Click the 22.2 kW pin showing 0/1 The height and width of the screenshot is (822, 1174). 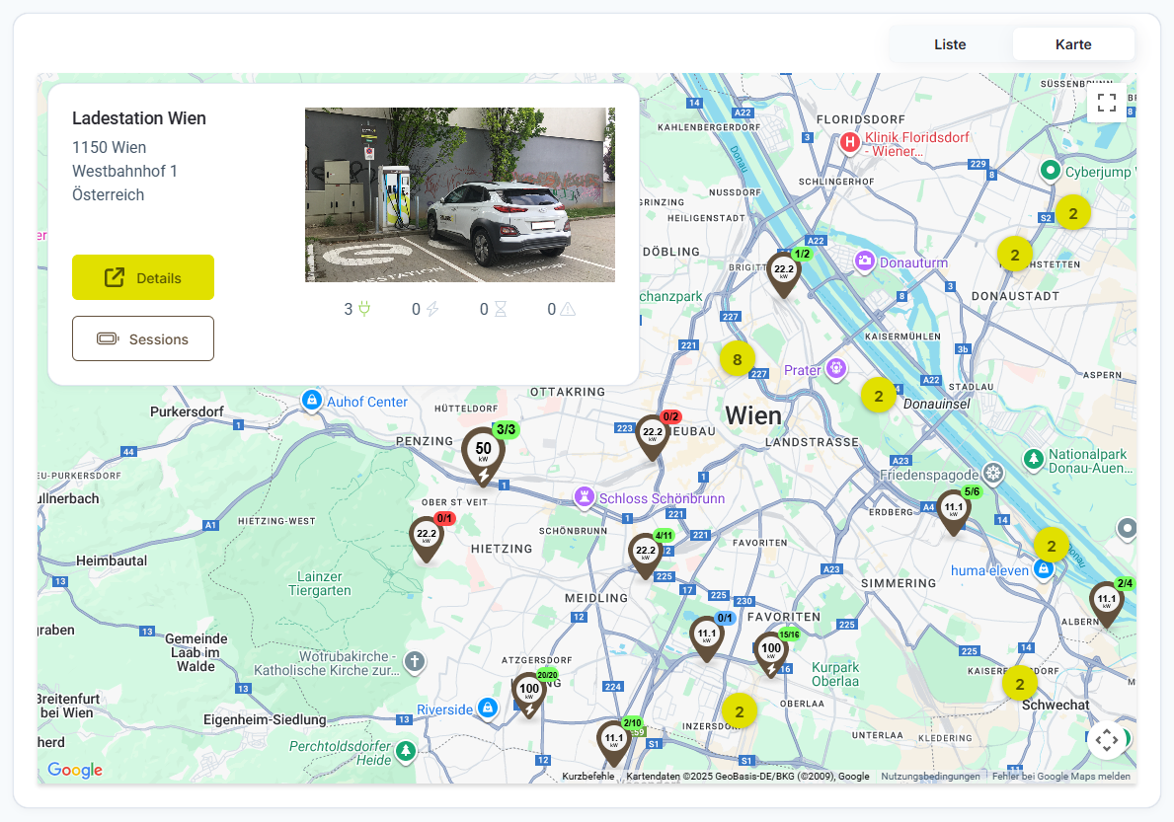click(427, 536)
